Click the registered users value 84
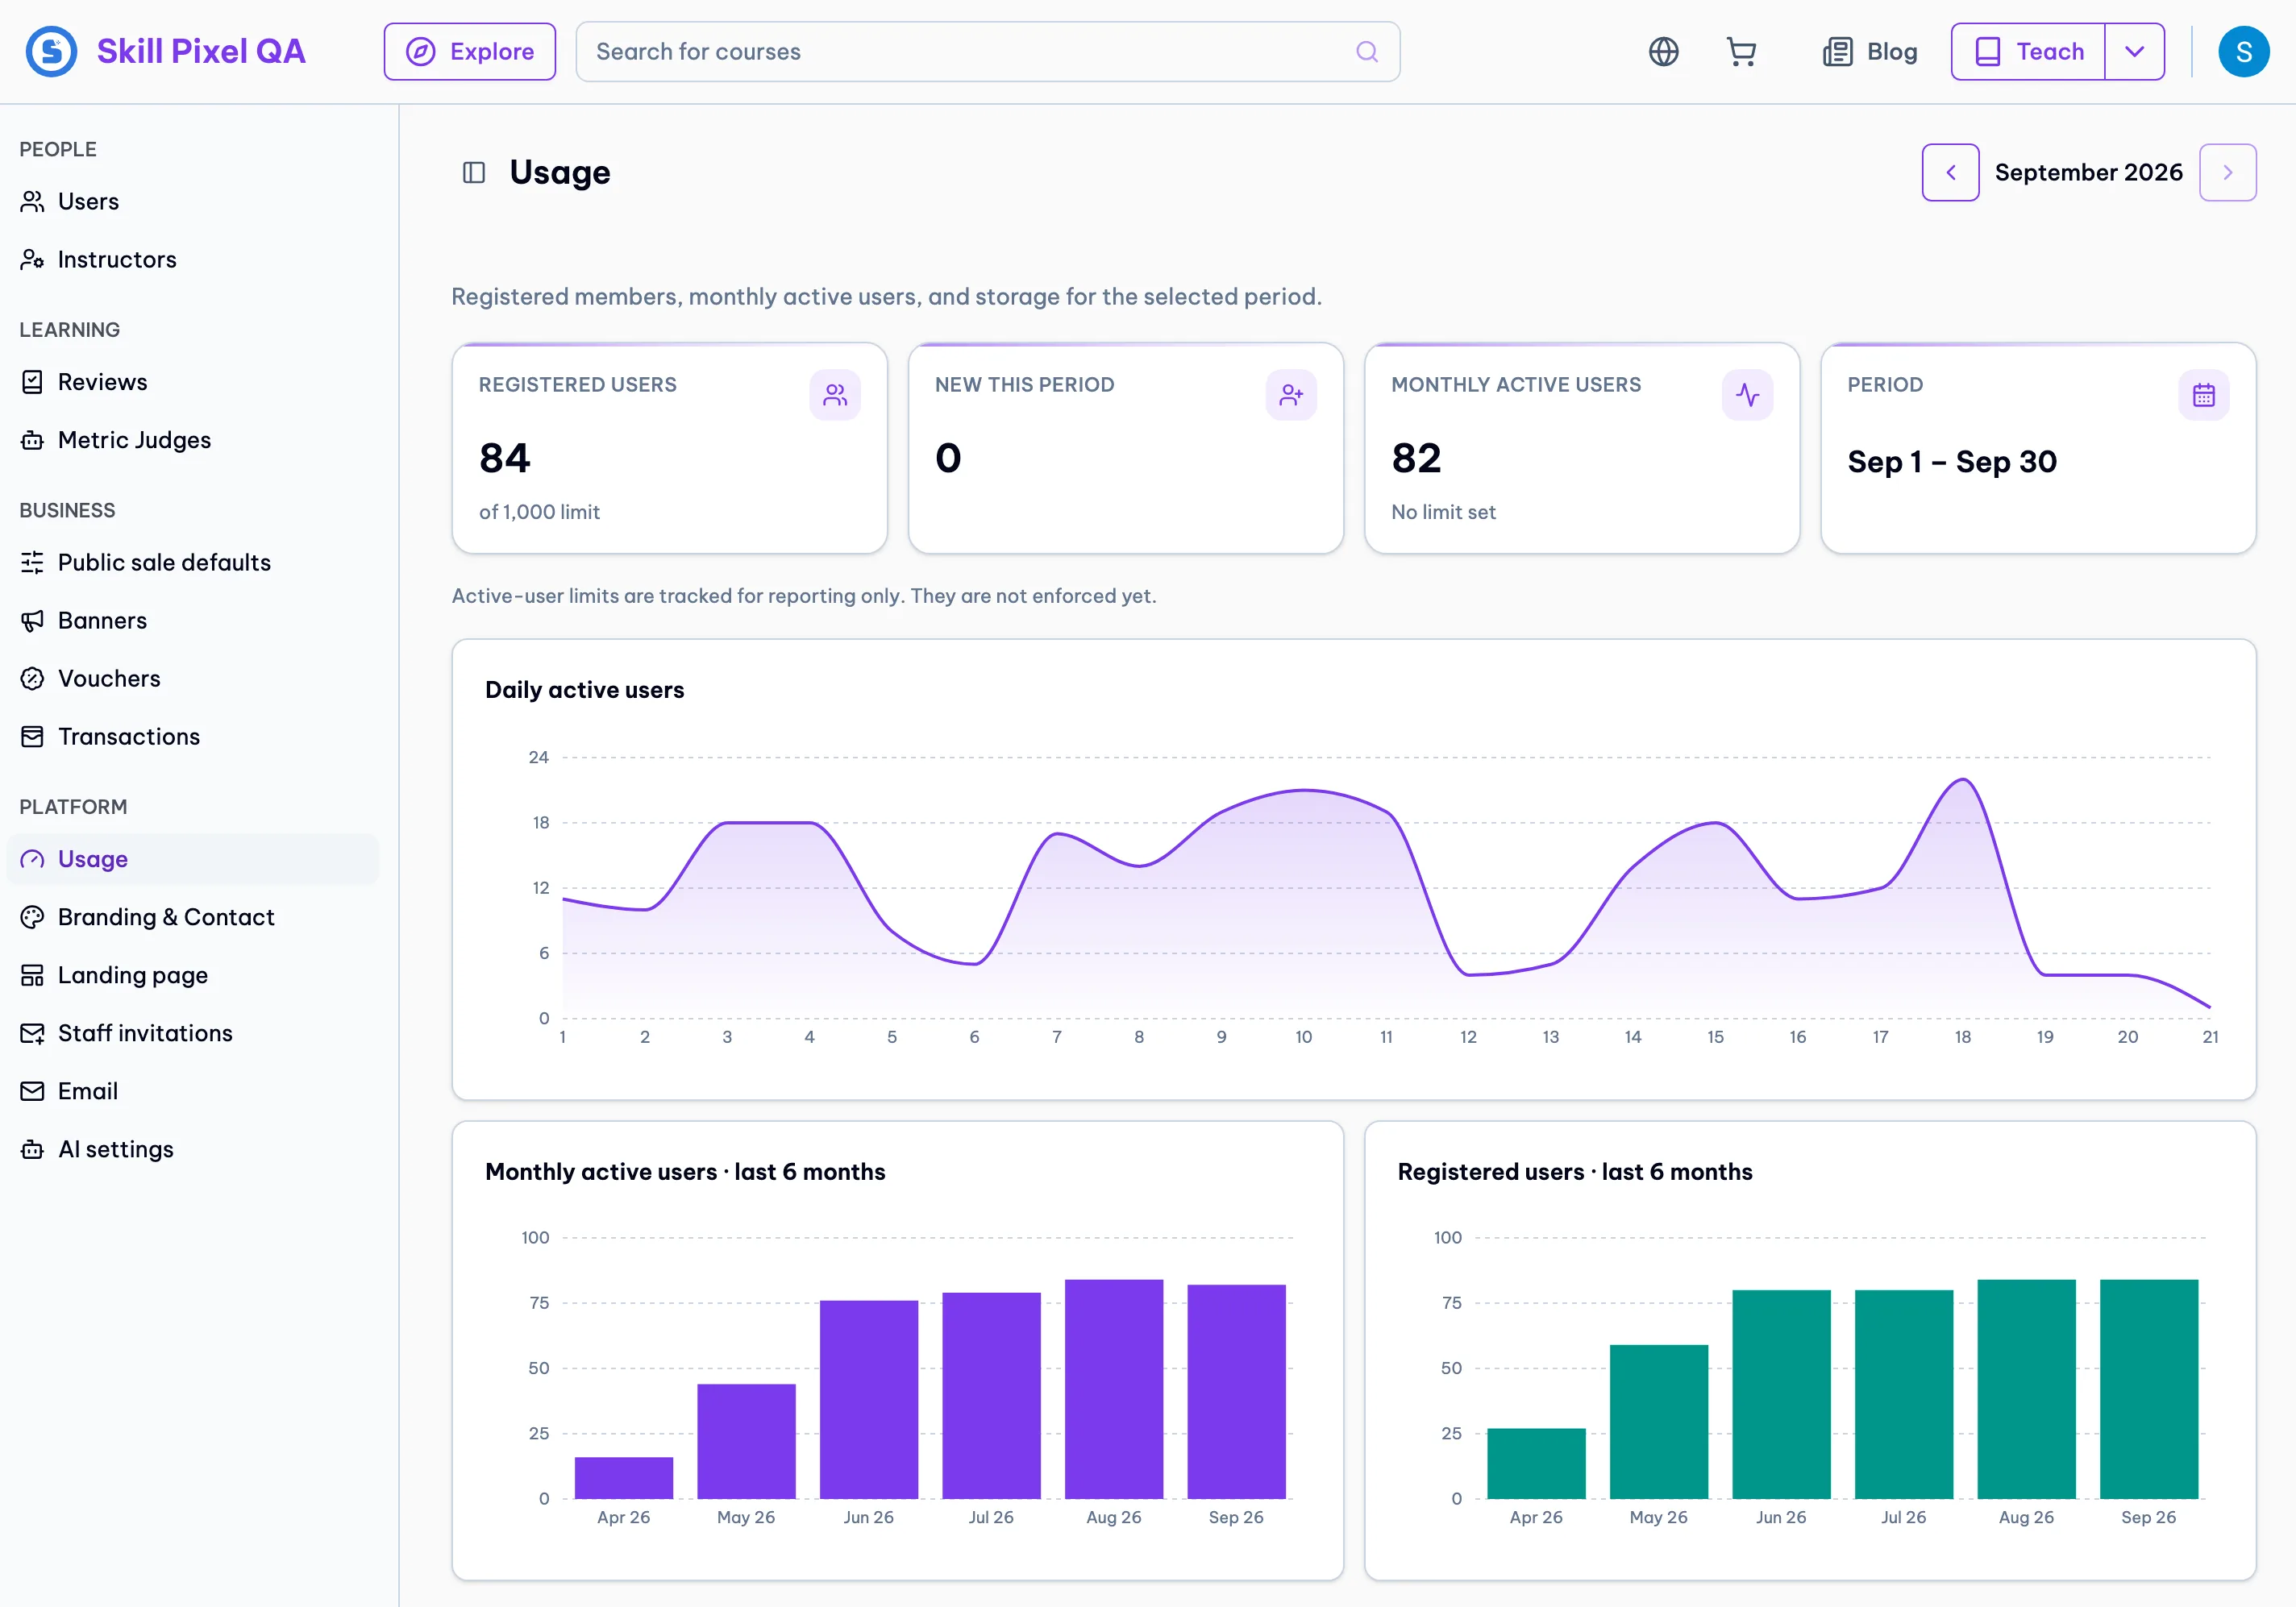This screenshot has width=2296, height=1607. coord(505,458)
